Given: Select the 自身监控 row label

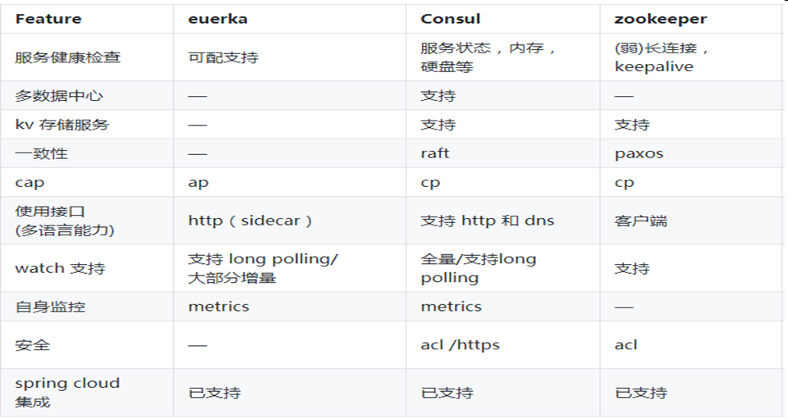Looking at the screenshot, I should 50,307.
